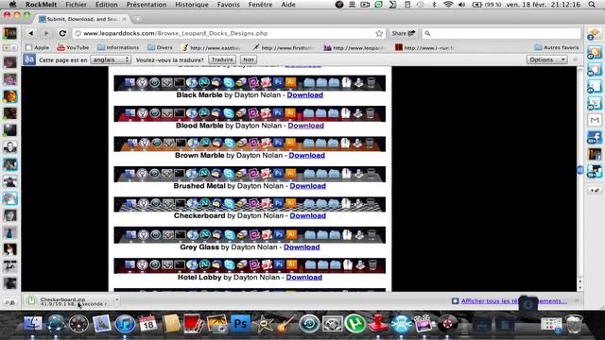Expand the Autres favoris folder

557,47
